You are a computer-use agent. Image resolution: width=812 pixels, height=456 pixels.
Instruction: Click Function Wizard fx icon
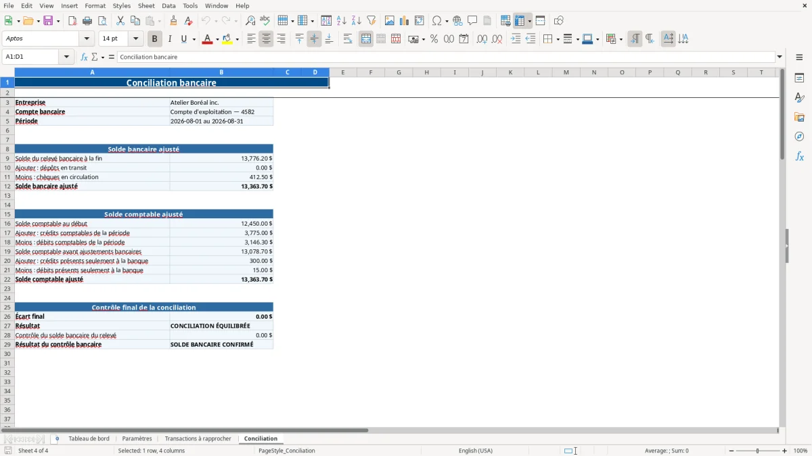click(85, 57)
